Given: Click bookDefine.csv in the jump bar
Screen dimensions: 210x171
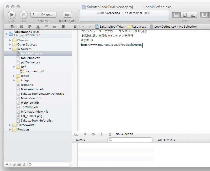Looking at the screenshot, I should click(163, 27).
